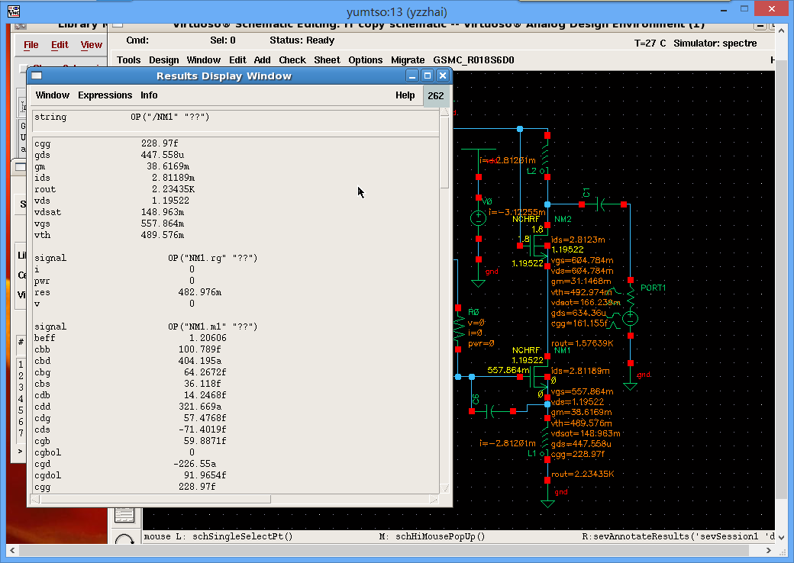
Task: Open the Add menu
Action: click(x=262, y=60)
